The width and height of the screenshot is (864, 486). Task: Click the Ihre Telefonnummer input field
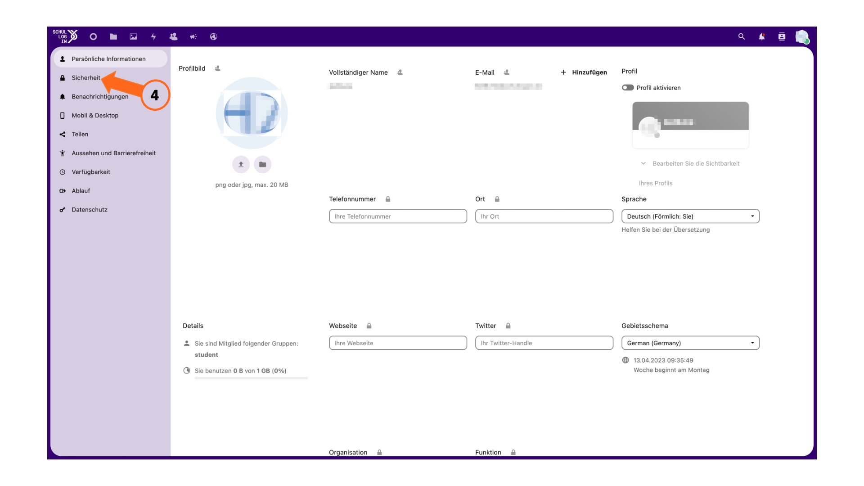[x=398, y=216]
